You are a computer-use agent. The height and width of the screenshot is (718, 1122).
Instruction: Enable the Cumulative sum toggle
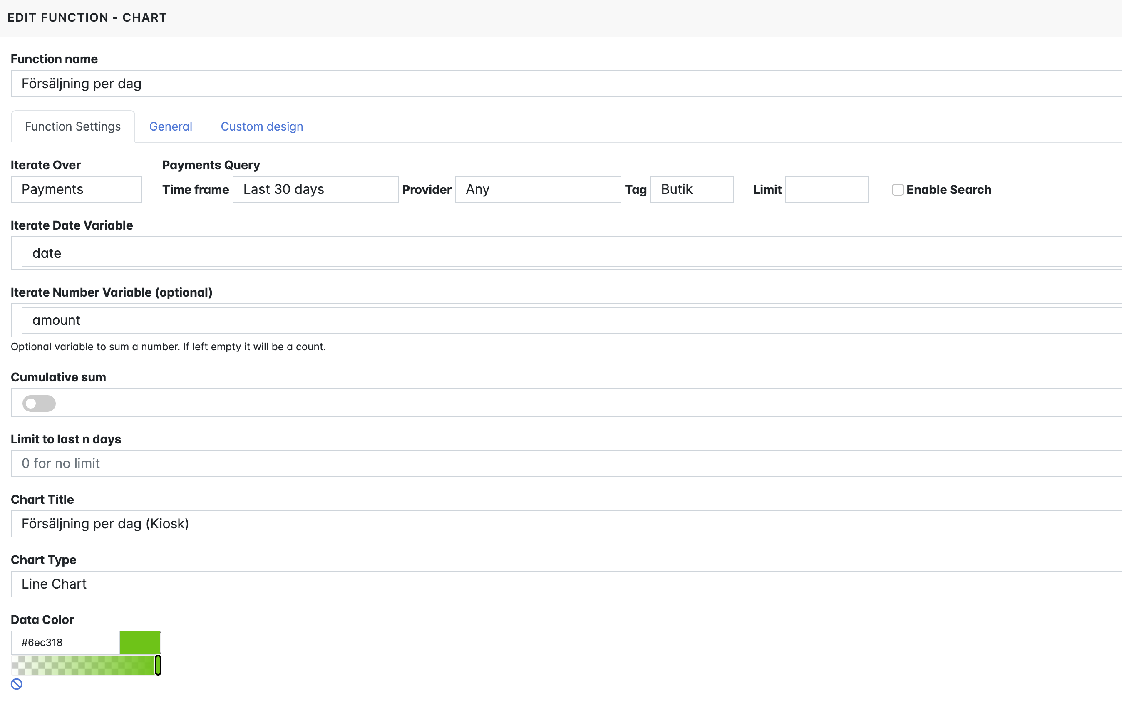39,403
